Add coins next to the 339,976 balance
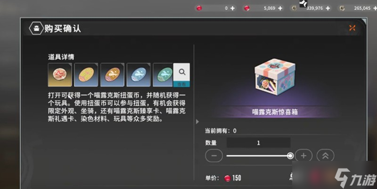The image size is (377, 189). tap(328, 8)
